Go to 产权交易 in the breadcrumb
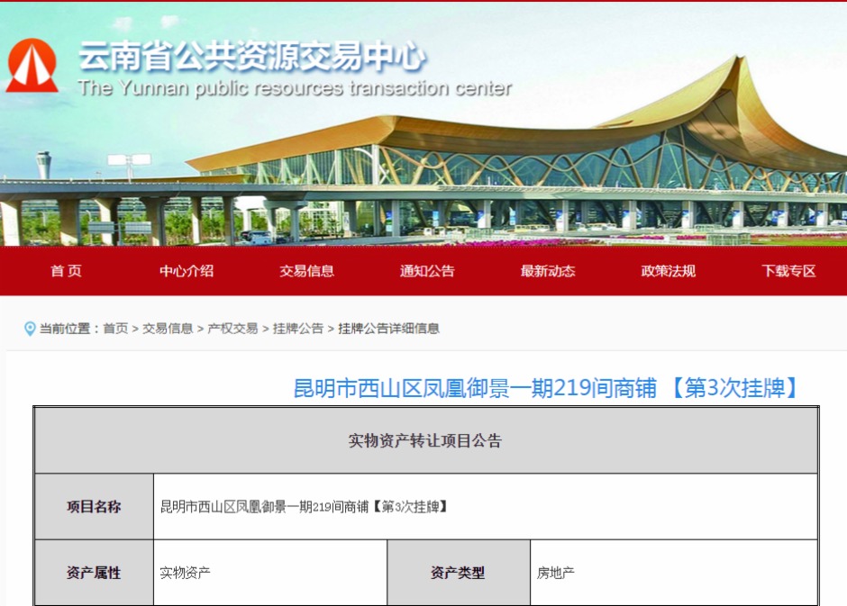 tap(232, 329)
